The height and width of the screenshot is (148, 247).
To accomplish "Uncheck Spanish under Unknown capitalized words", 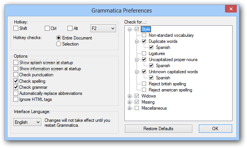I will point(151,78).
